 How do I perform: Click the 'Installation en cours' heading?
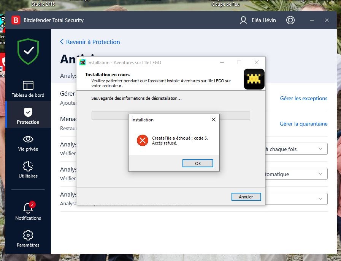click(108, 75)
